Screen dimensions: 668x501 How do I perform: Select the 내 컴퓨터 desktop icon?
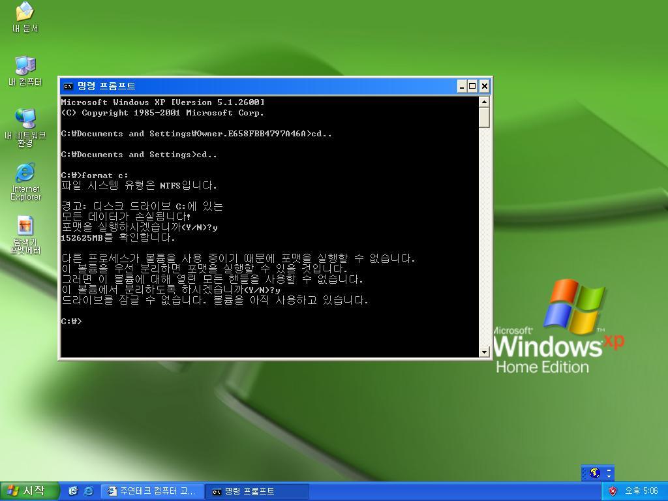point(25,70)
